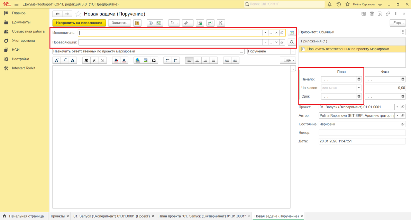Click the print icon in the form header
The image size is (411, 220).
coord(372,14)
